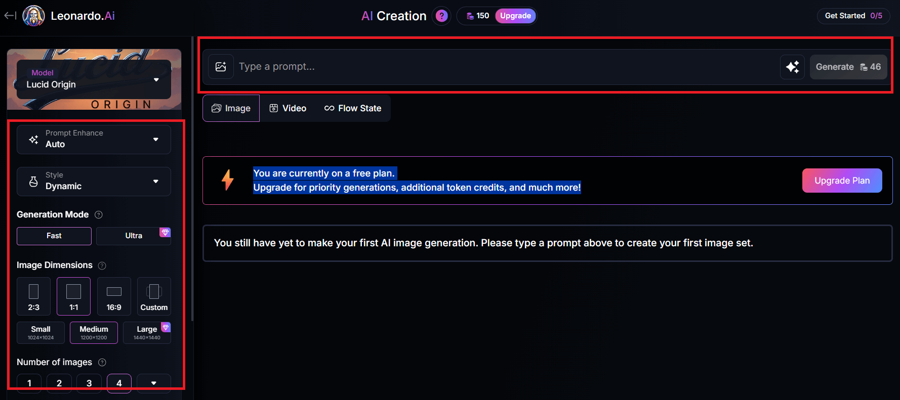Image resolution: width=900 pixels, height=400 pixels.
Task: Click the Upgrade Plan button
Action: [842, 181]
